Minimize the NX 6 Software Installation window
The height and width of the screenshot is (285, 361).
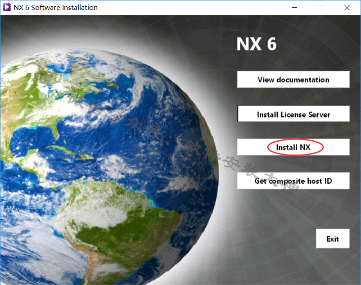(294, 8)
